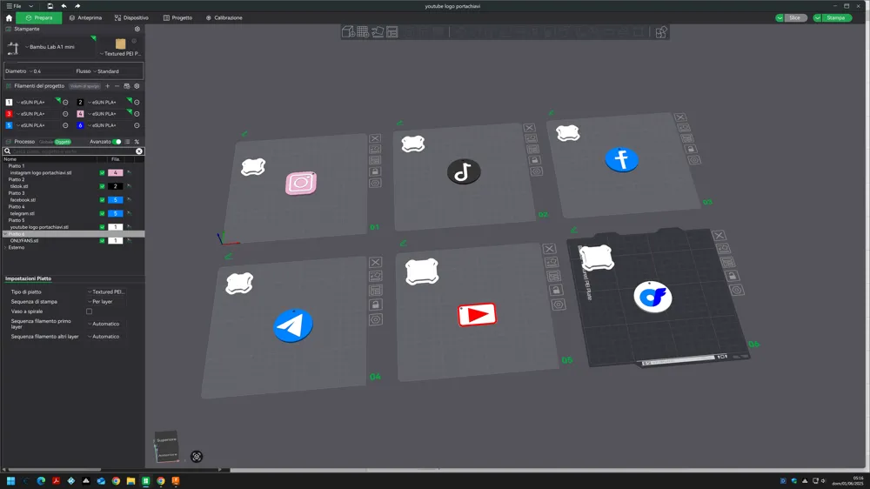Uncheck printable box for instagram logo portachiavi.stl
This screenshot has width=870, height=489.
(x=102, y=172)
